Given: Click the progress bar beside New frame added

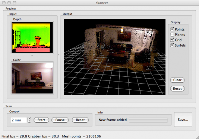Looking at the screenshot, I should [x=148, y=120].
